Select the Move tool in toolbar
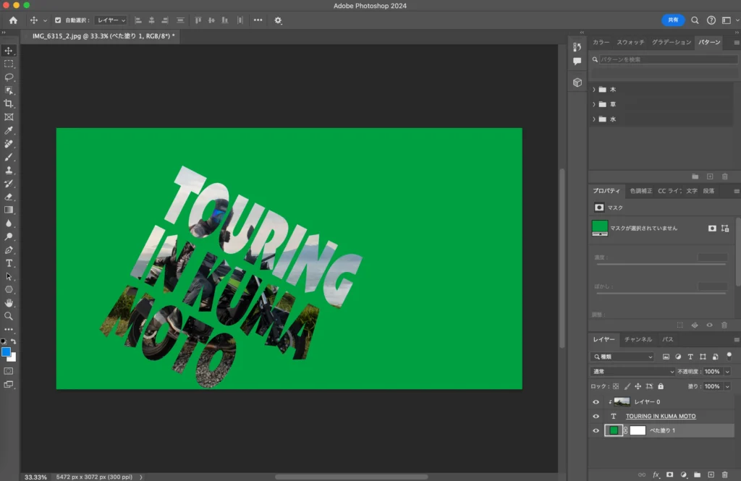 pyautogui.click(x=9, y=51)
